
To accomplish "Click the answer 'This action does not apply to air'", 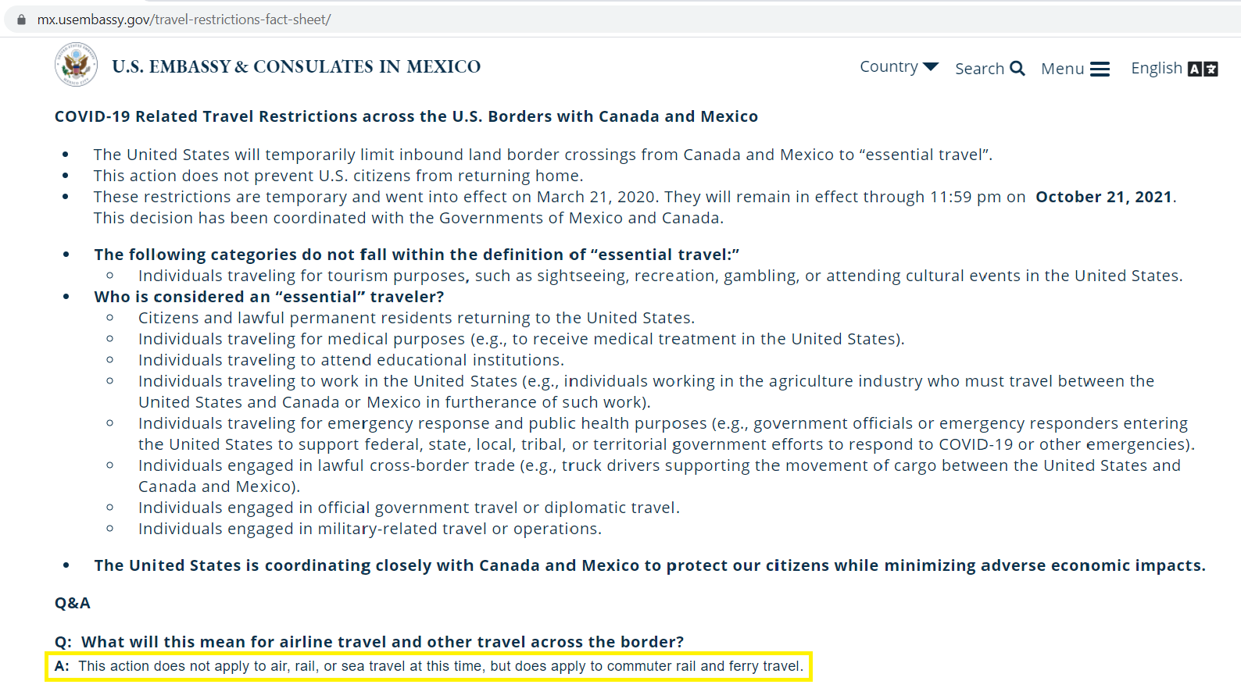I will click(429, 666).
